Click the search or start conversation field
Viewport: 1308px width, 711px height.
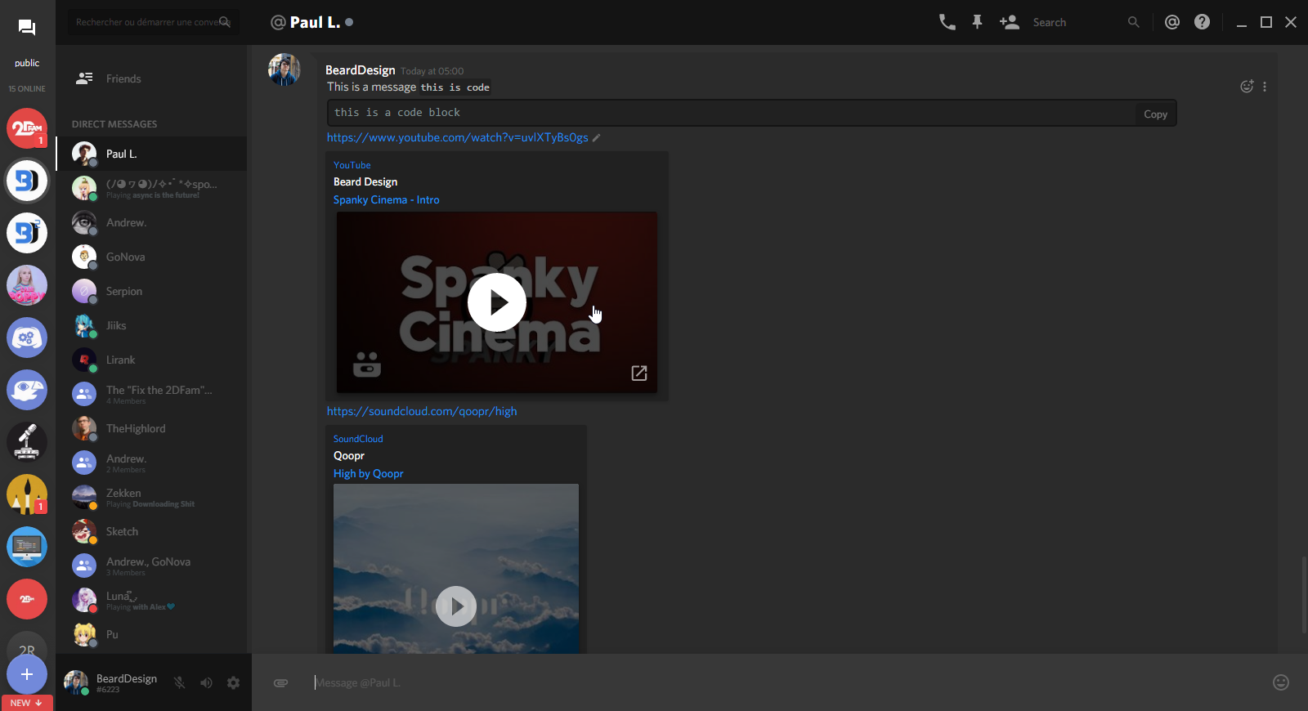point(154,22)
